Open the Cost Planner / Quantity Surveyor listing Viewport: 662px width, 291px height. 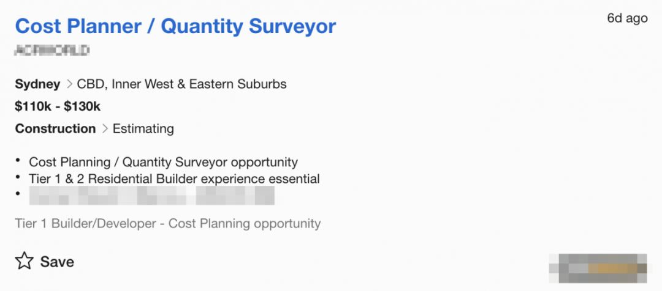[175, 26]
